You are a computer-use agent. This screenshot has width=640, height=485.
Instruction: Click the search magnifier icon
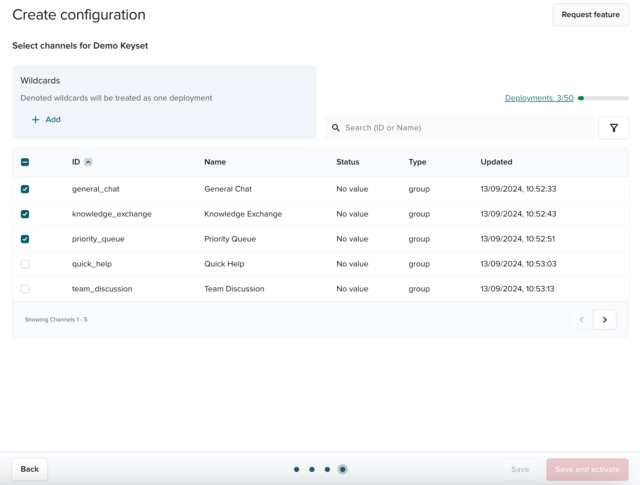pyautogui.click(x=336, y=128)
